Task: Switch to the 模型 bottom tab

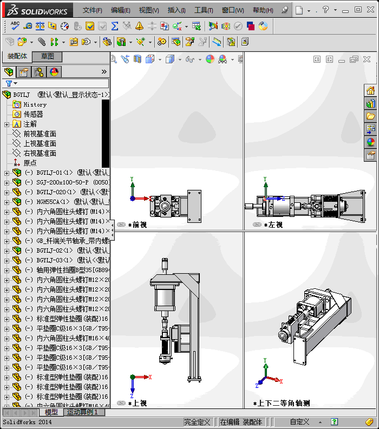Action: point(51,412)
